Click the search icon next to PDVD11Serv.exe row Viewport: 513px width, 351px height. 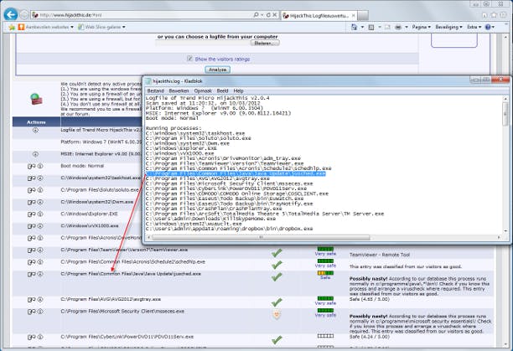click(x=31, y=337)
